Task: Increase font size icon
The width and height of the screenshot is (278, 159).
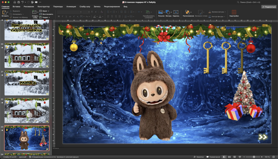Action: (92, 12)
